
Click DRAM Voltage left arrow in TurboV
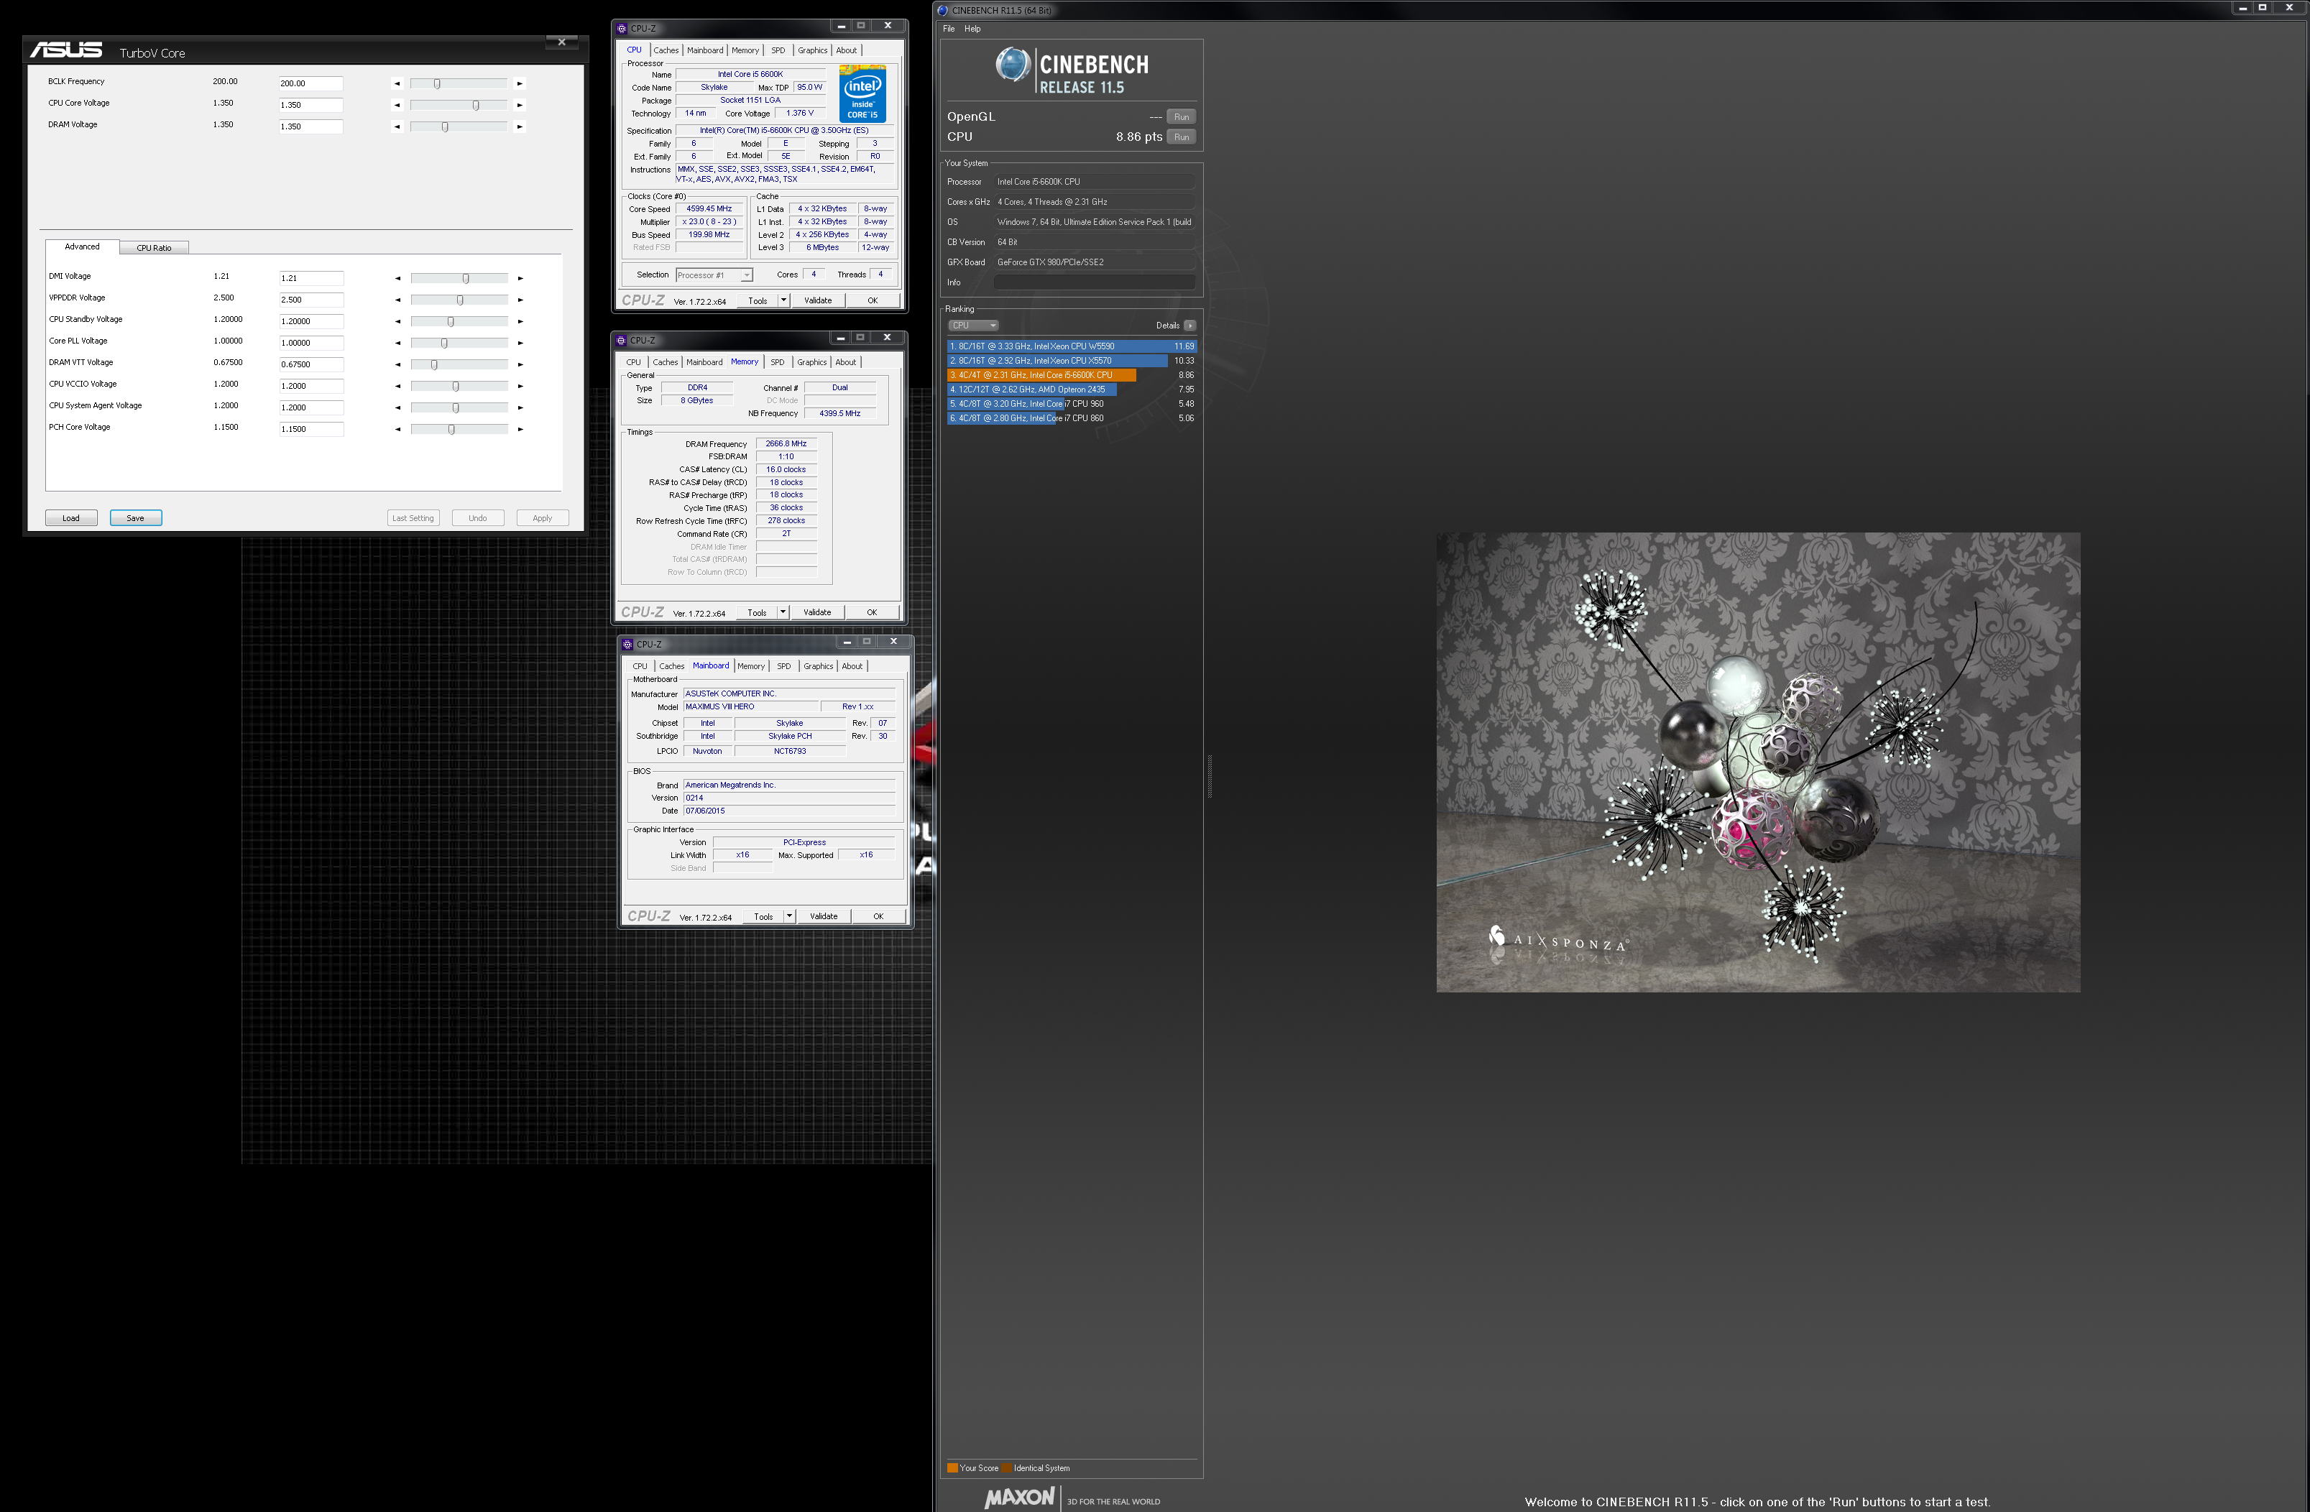(x=396, y=126)
